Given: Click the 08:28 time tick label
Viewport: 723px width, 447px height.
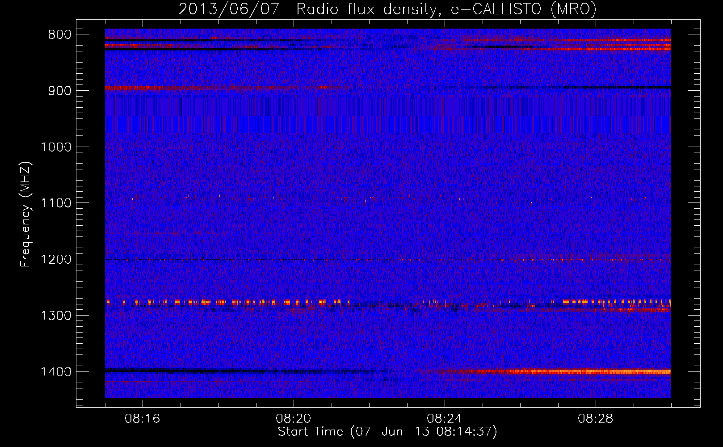Looking at the screenshot, I should point(596,419).
